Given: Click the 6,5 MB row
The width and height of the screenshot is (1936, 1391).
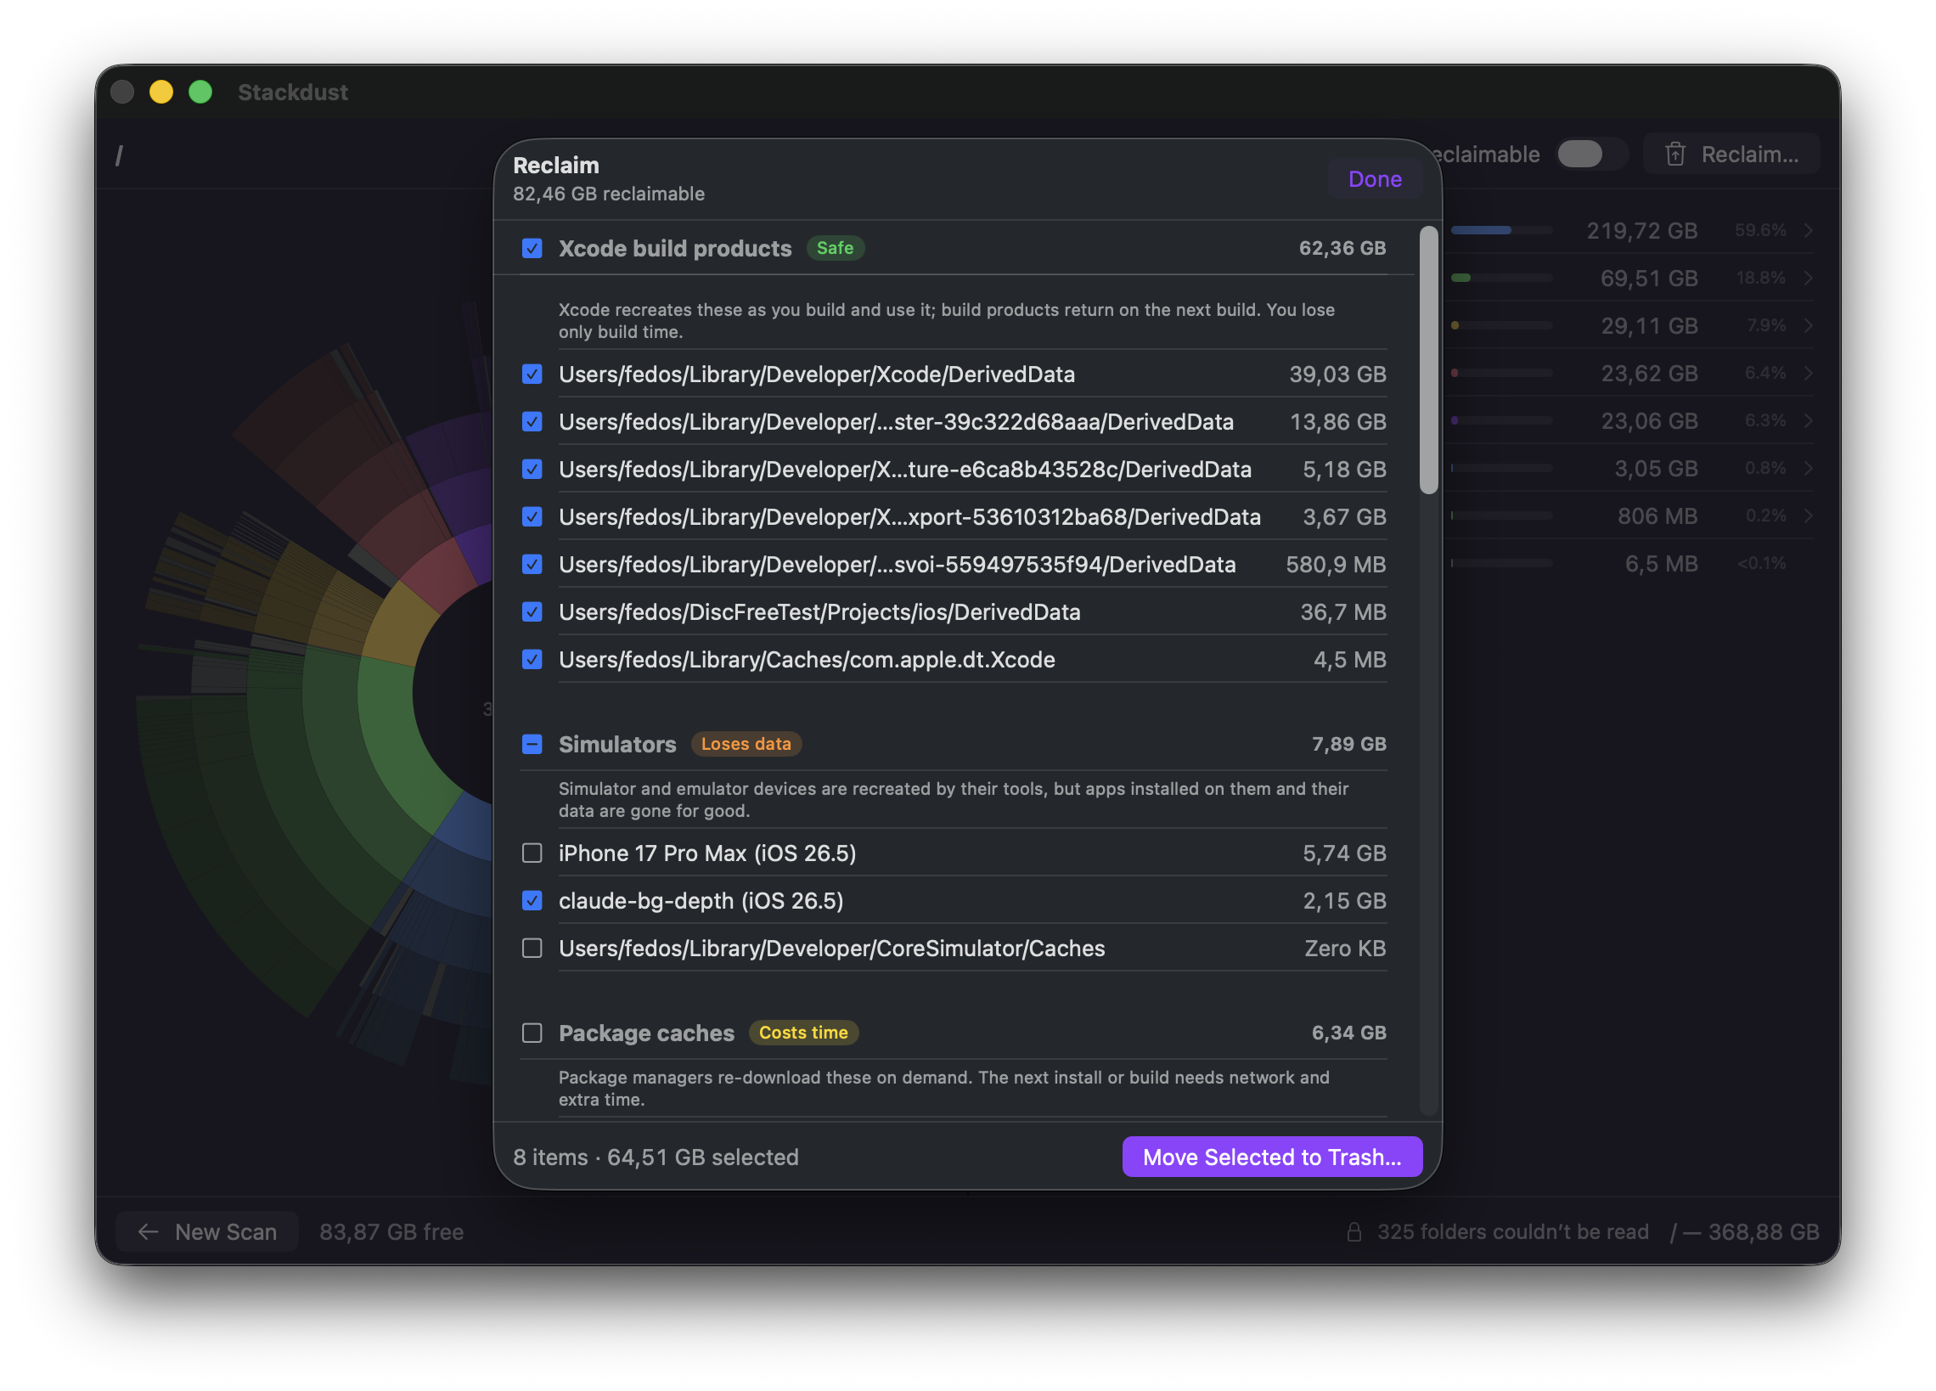Looking at the screenshot, I should click(x=1631, y=564).
